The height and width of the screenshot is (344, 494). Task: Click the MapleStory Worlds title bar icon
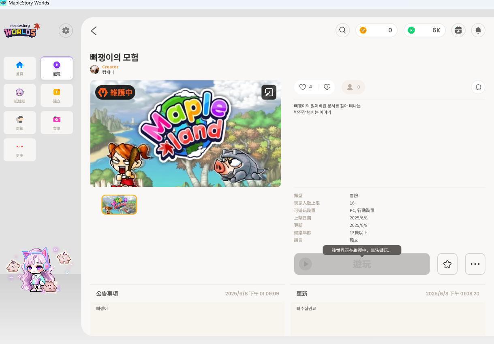3,3
